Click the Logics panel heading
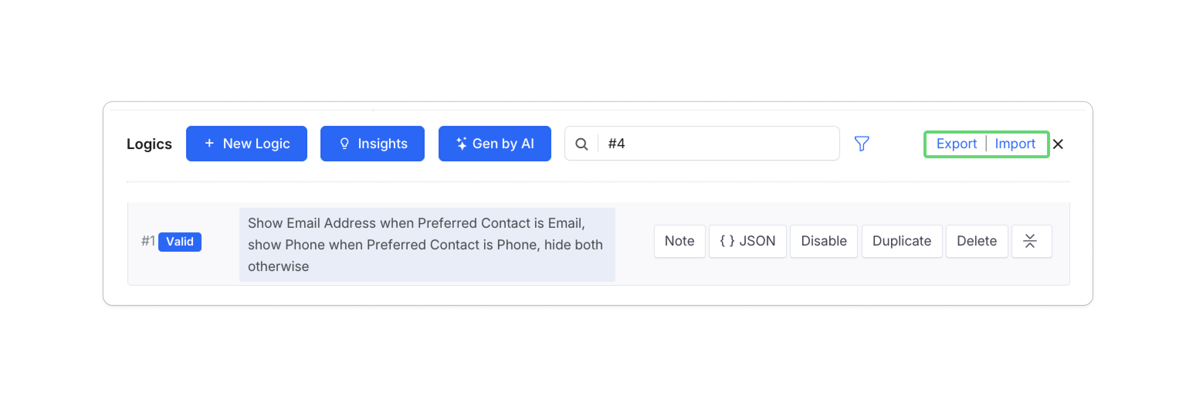The width and height of the screenshot is (1196, 410). click(x=149, y=144)
